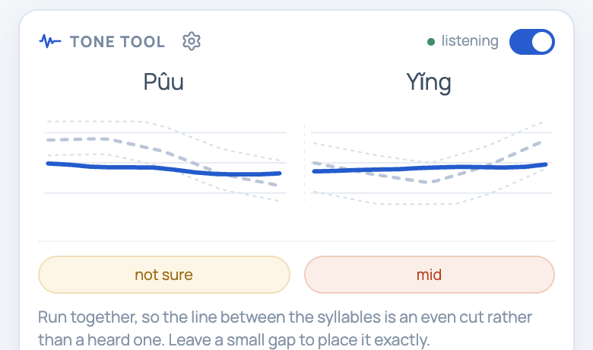Select the "mid" tone result pill
Screen dimensions: 593x350
click(430, 275)
